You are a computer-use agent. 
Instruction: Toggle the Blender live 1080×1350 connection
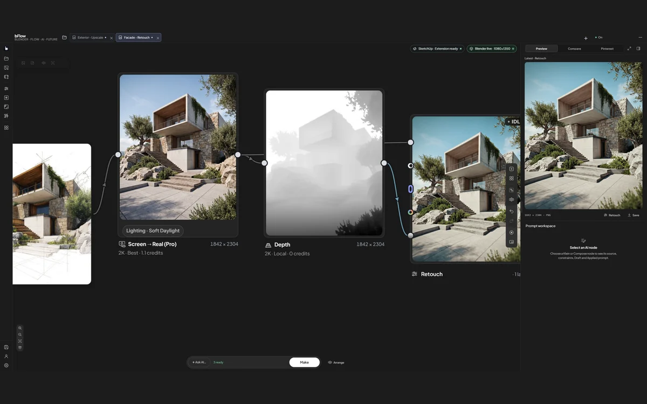(x=492, y=48)
